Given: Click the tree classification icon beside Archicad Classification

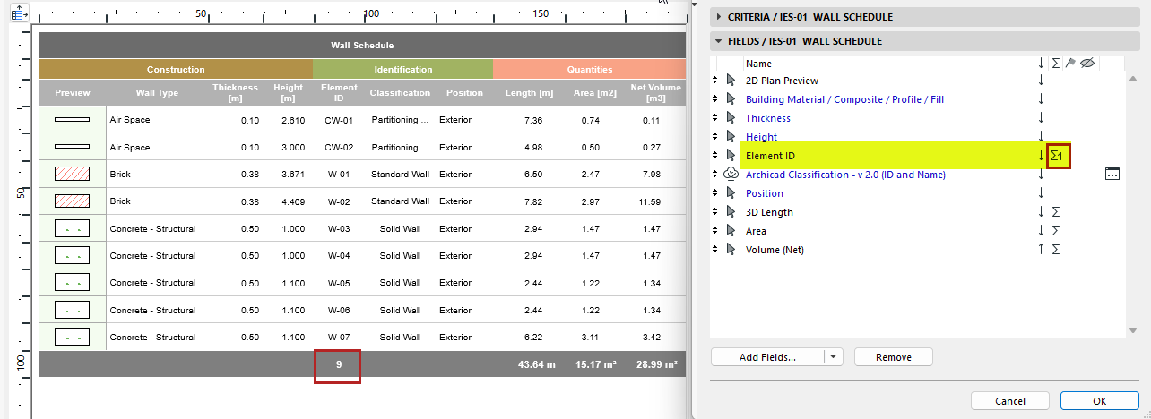Looking at the screenshot, I should [731, 175].
